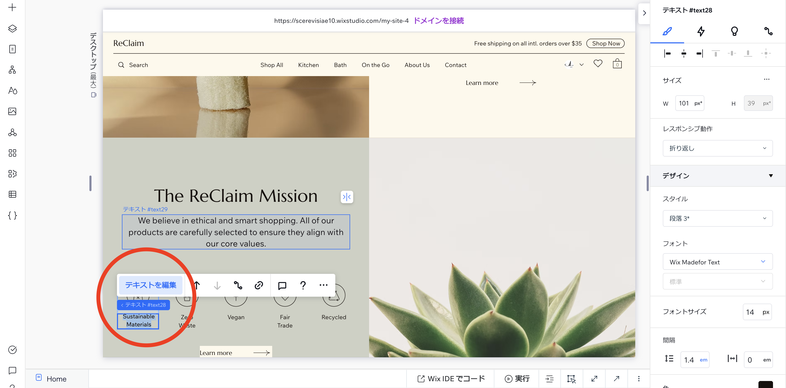Click the font size input field
The width and height of the screenshot is (786, 388).
(751, 312)
